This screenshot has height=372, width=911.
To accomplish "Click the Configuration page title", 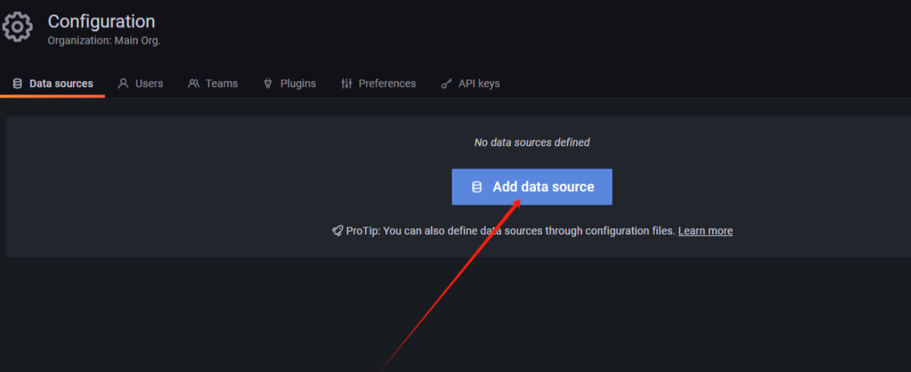I will coord(102,21).
